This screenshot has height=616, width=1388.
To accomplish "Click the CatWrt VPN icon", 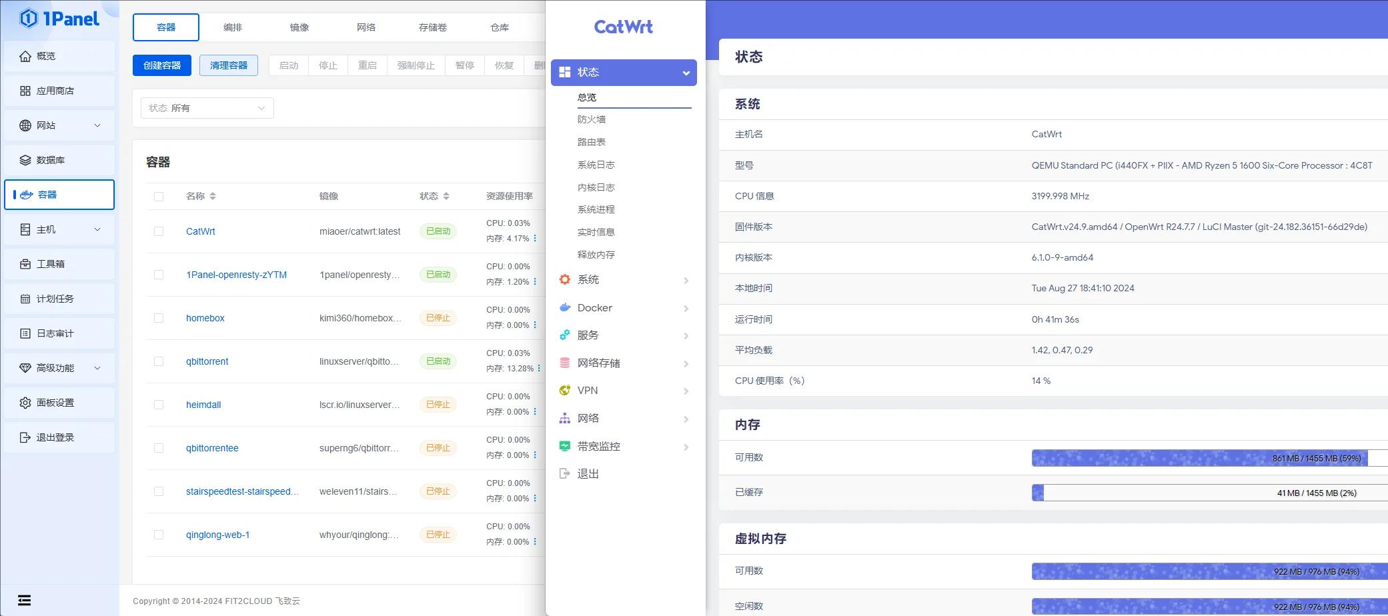I will [x=565, y=390].
